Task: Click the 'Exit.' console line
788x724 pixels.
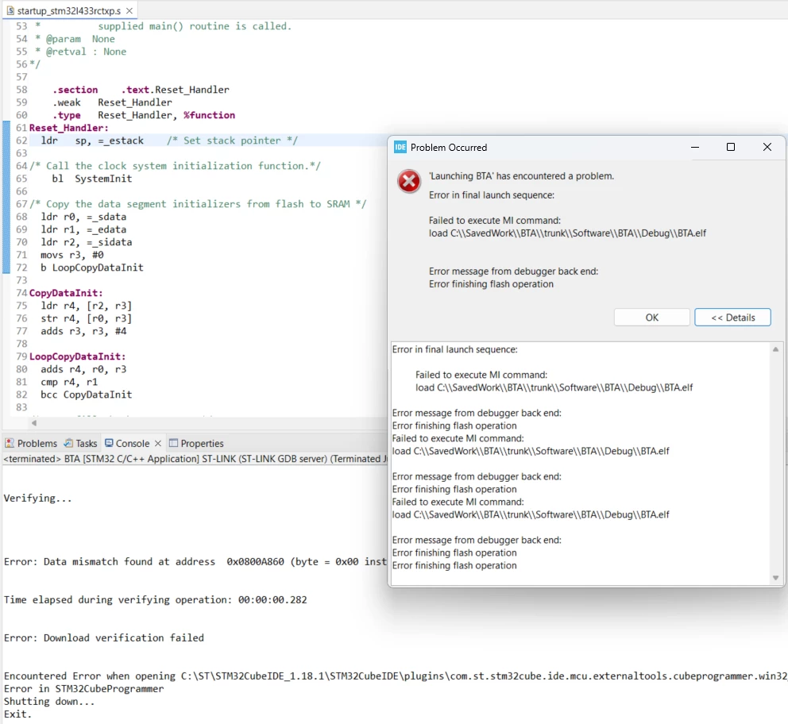Action: coord(17,714)
